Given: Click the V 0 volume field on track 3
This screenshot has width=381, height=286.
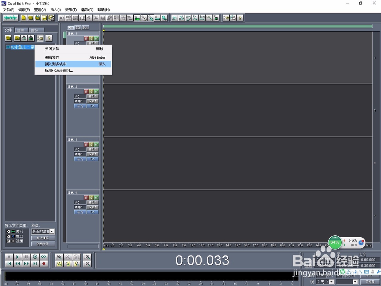Looking at the screenshot, I should (80, 149).
